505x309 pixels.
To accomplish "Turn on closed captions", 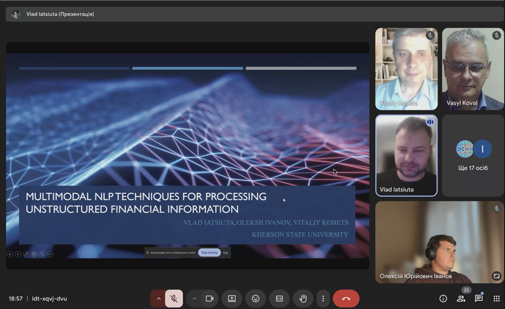I will 279,299.
